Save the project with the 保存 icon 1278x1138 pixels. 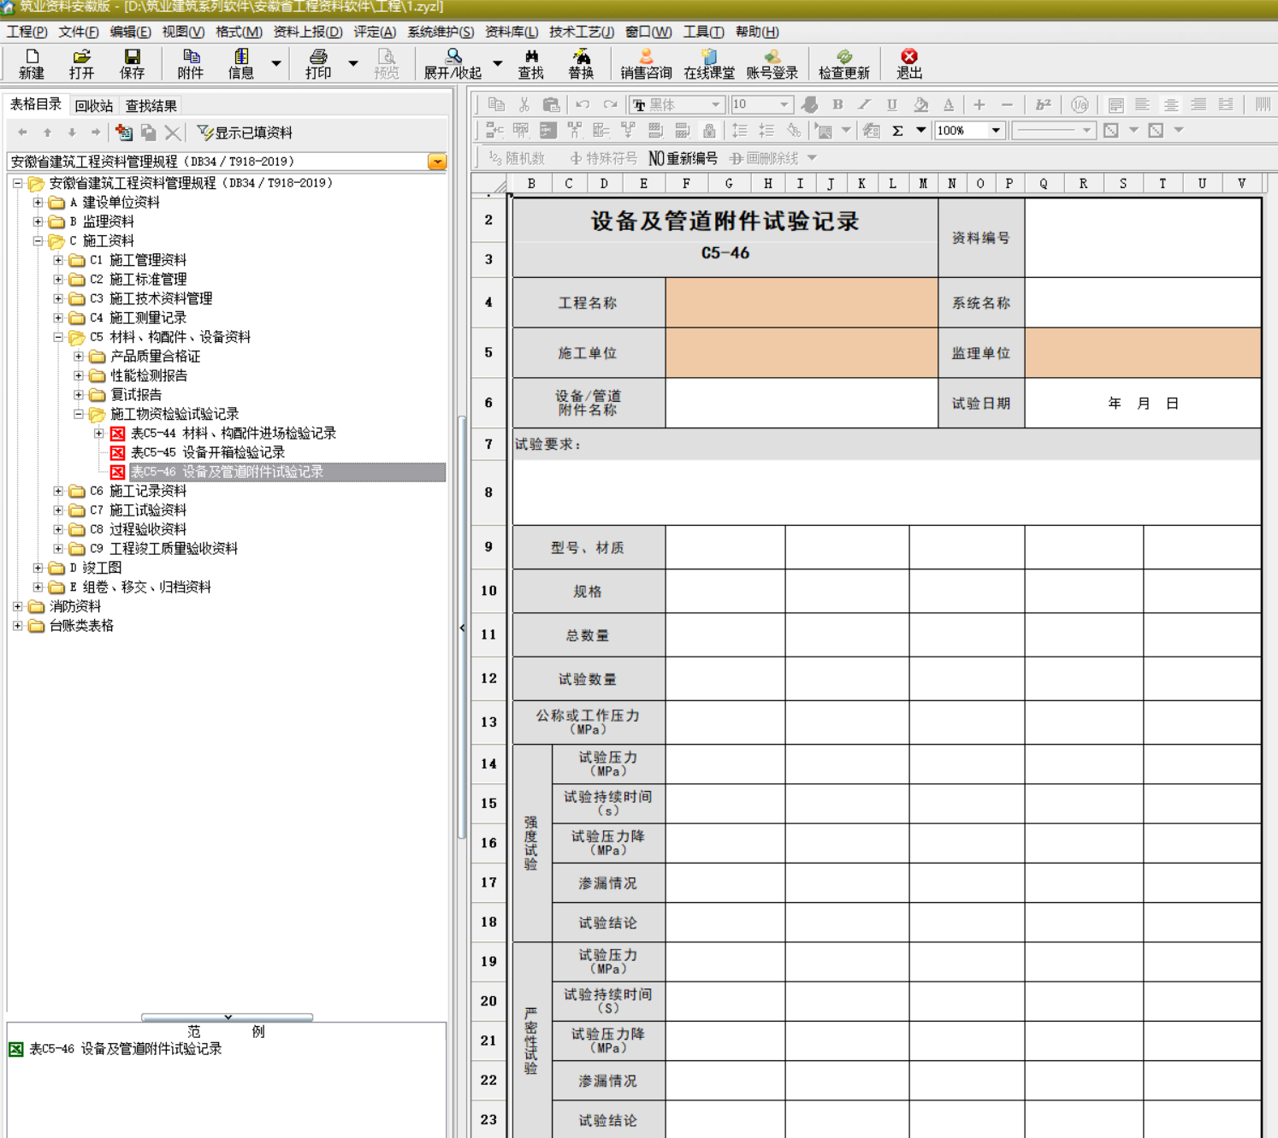(x=132, y=64)
